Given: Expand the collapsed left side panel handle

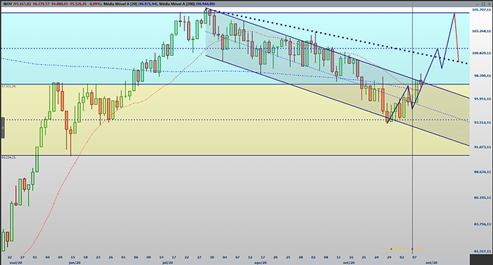Looking at the screenshot, I should (x=3, y=128).
